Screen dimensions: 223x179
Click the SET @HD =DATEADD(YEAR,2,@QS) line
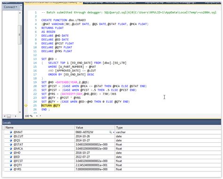[65, 82]
